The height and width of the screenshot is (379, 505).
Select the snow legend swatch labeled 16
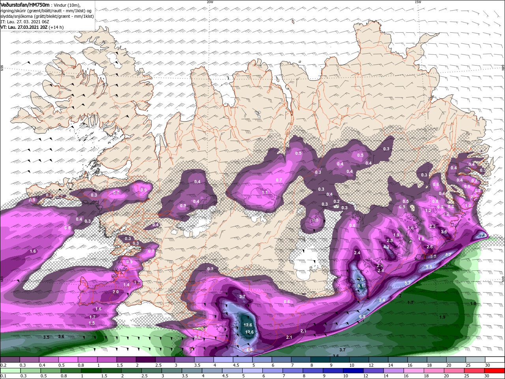(x=417, y=359)
